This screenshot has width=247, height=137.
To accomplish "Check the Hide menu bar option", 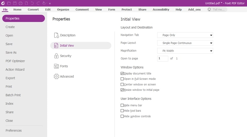I will click(x=122, y=105).
